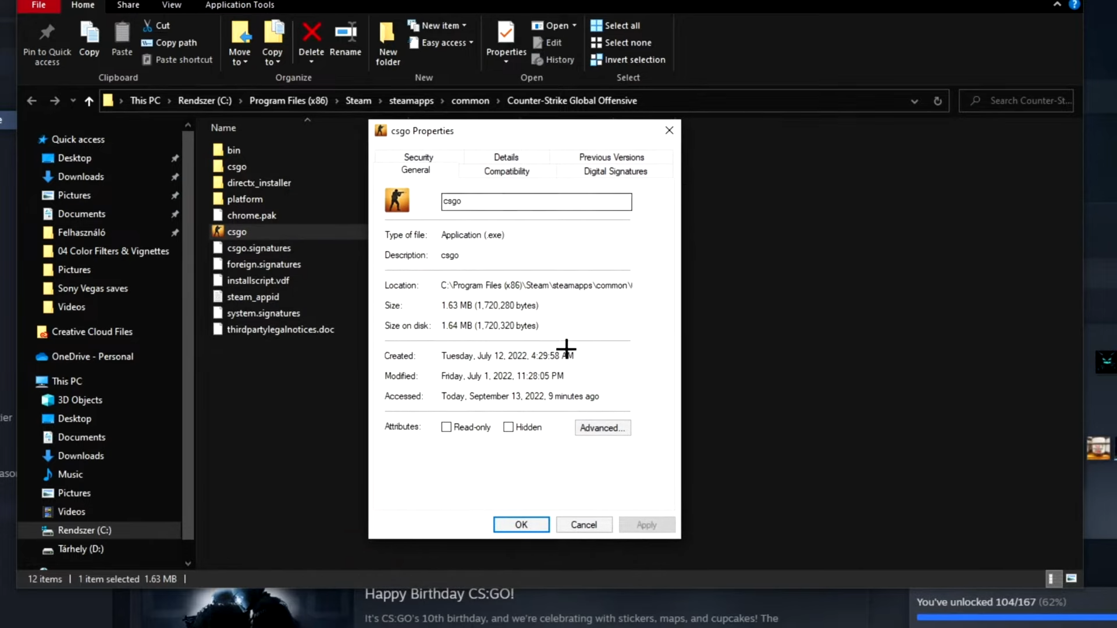This screenshot has height=628, width=1117.
Task: Open Creative Cloud Files in navigation pane
Action: coord(91,331)
